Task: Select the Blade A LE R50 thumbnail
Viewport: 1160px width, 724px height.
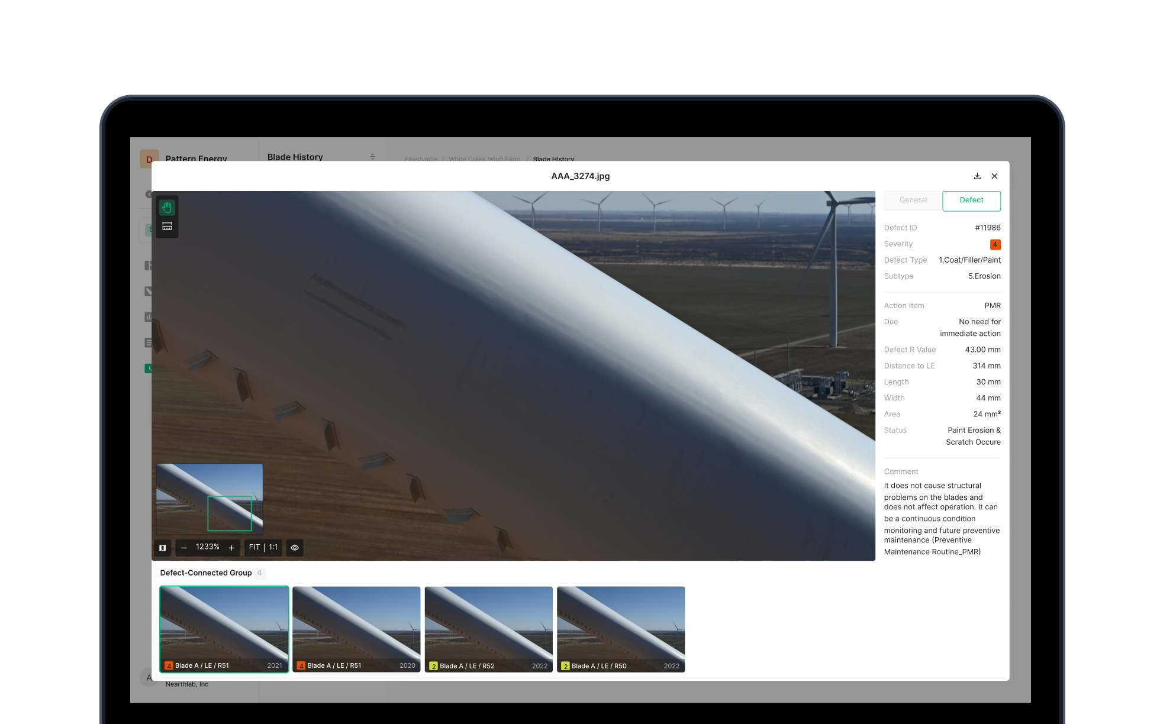Action: pyautogui.click(x=621, y=629)
